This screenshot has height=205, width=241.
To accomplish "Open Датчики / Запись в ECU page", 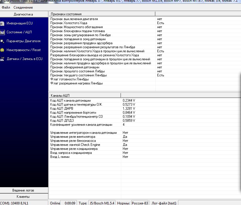I will (x=24, y=59).
